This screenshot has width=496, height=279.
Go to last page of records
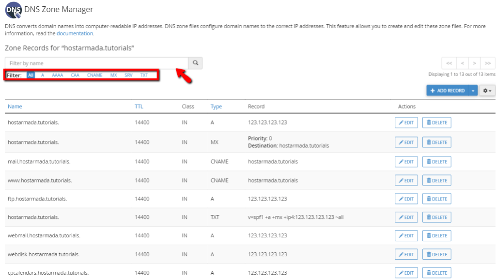point(488,63)
